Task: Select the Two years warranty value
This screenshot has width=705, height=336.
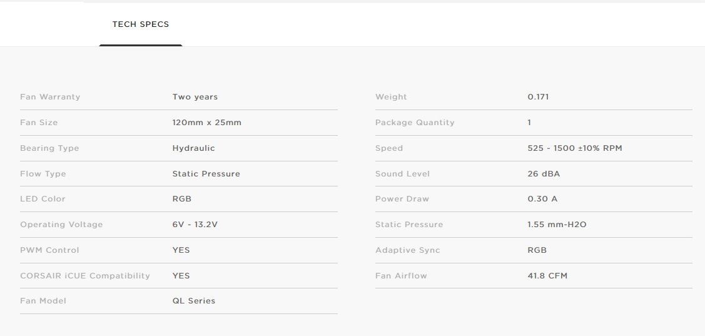Action: pyautogui.click(x=195, y=97)
